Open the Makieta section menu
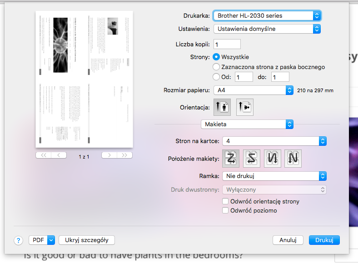This screenshot has height=263, width=358. tap(247, 124)
